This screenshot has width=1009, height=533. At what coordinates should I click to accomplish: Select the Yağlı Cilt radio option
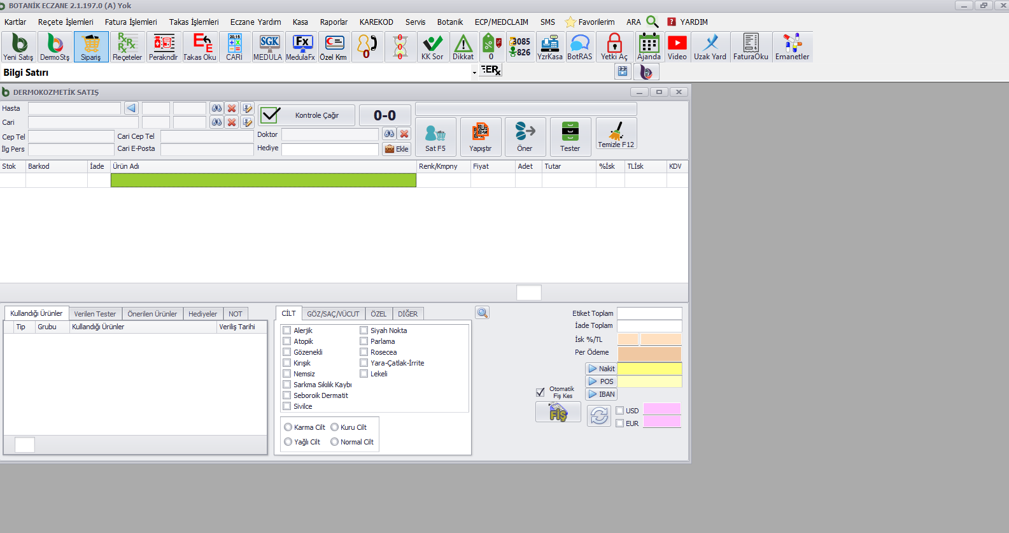pyautogui.click(x=288, y=442)
